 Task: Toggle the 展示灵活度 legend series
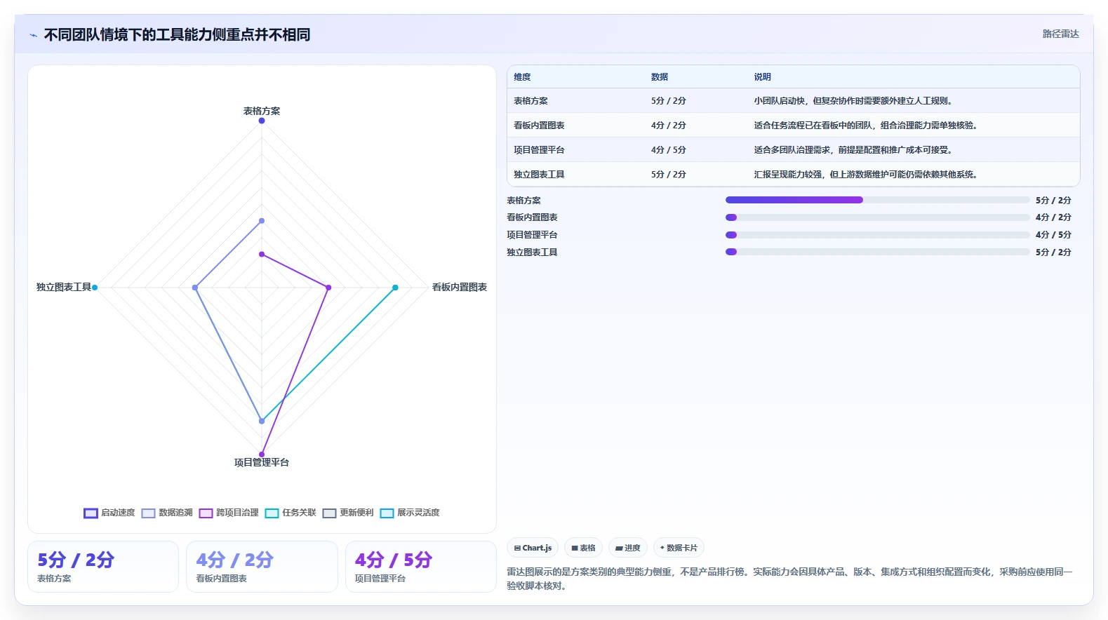(410, 513)
